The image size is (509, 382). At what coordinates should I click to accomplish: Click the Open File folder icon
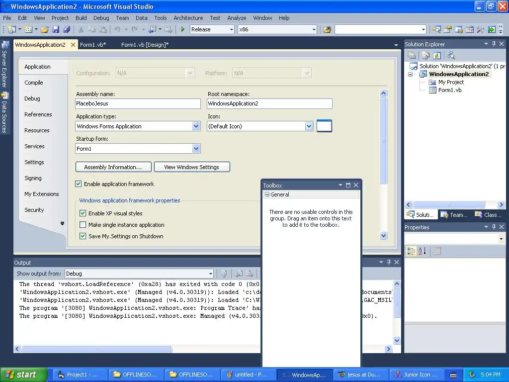click(x=45, y=29)
